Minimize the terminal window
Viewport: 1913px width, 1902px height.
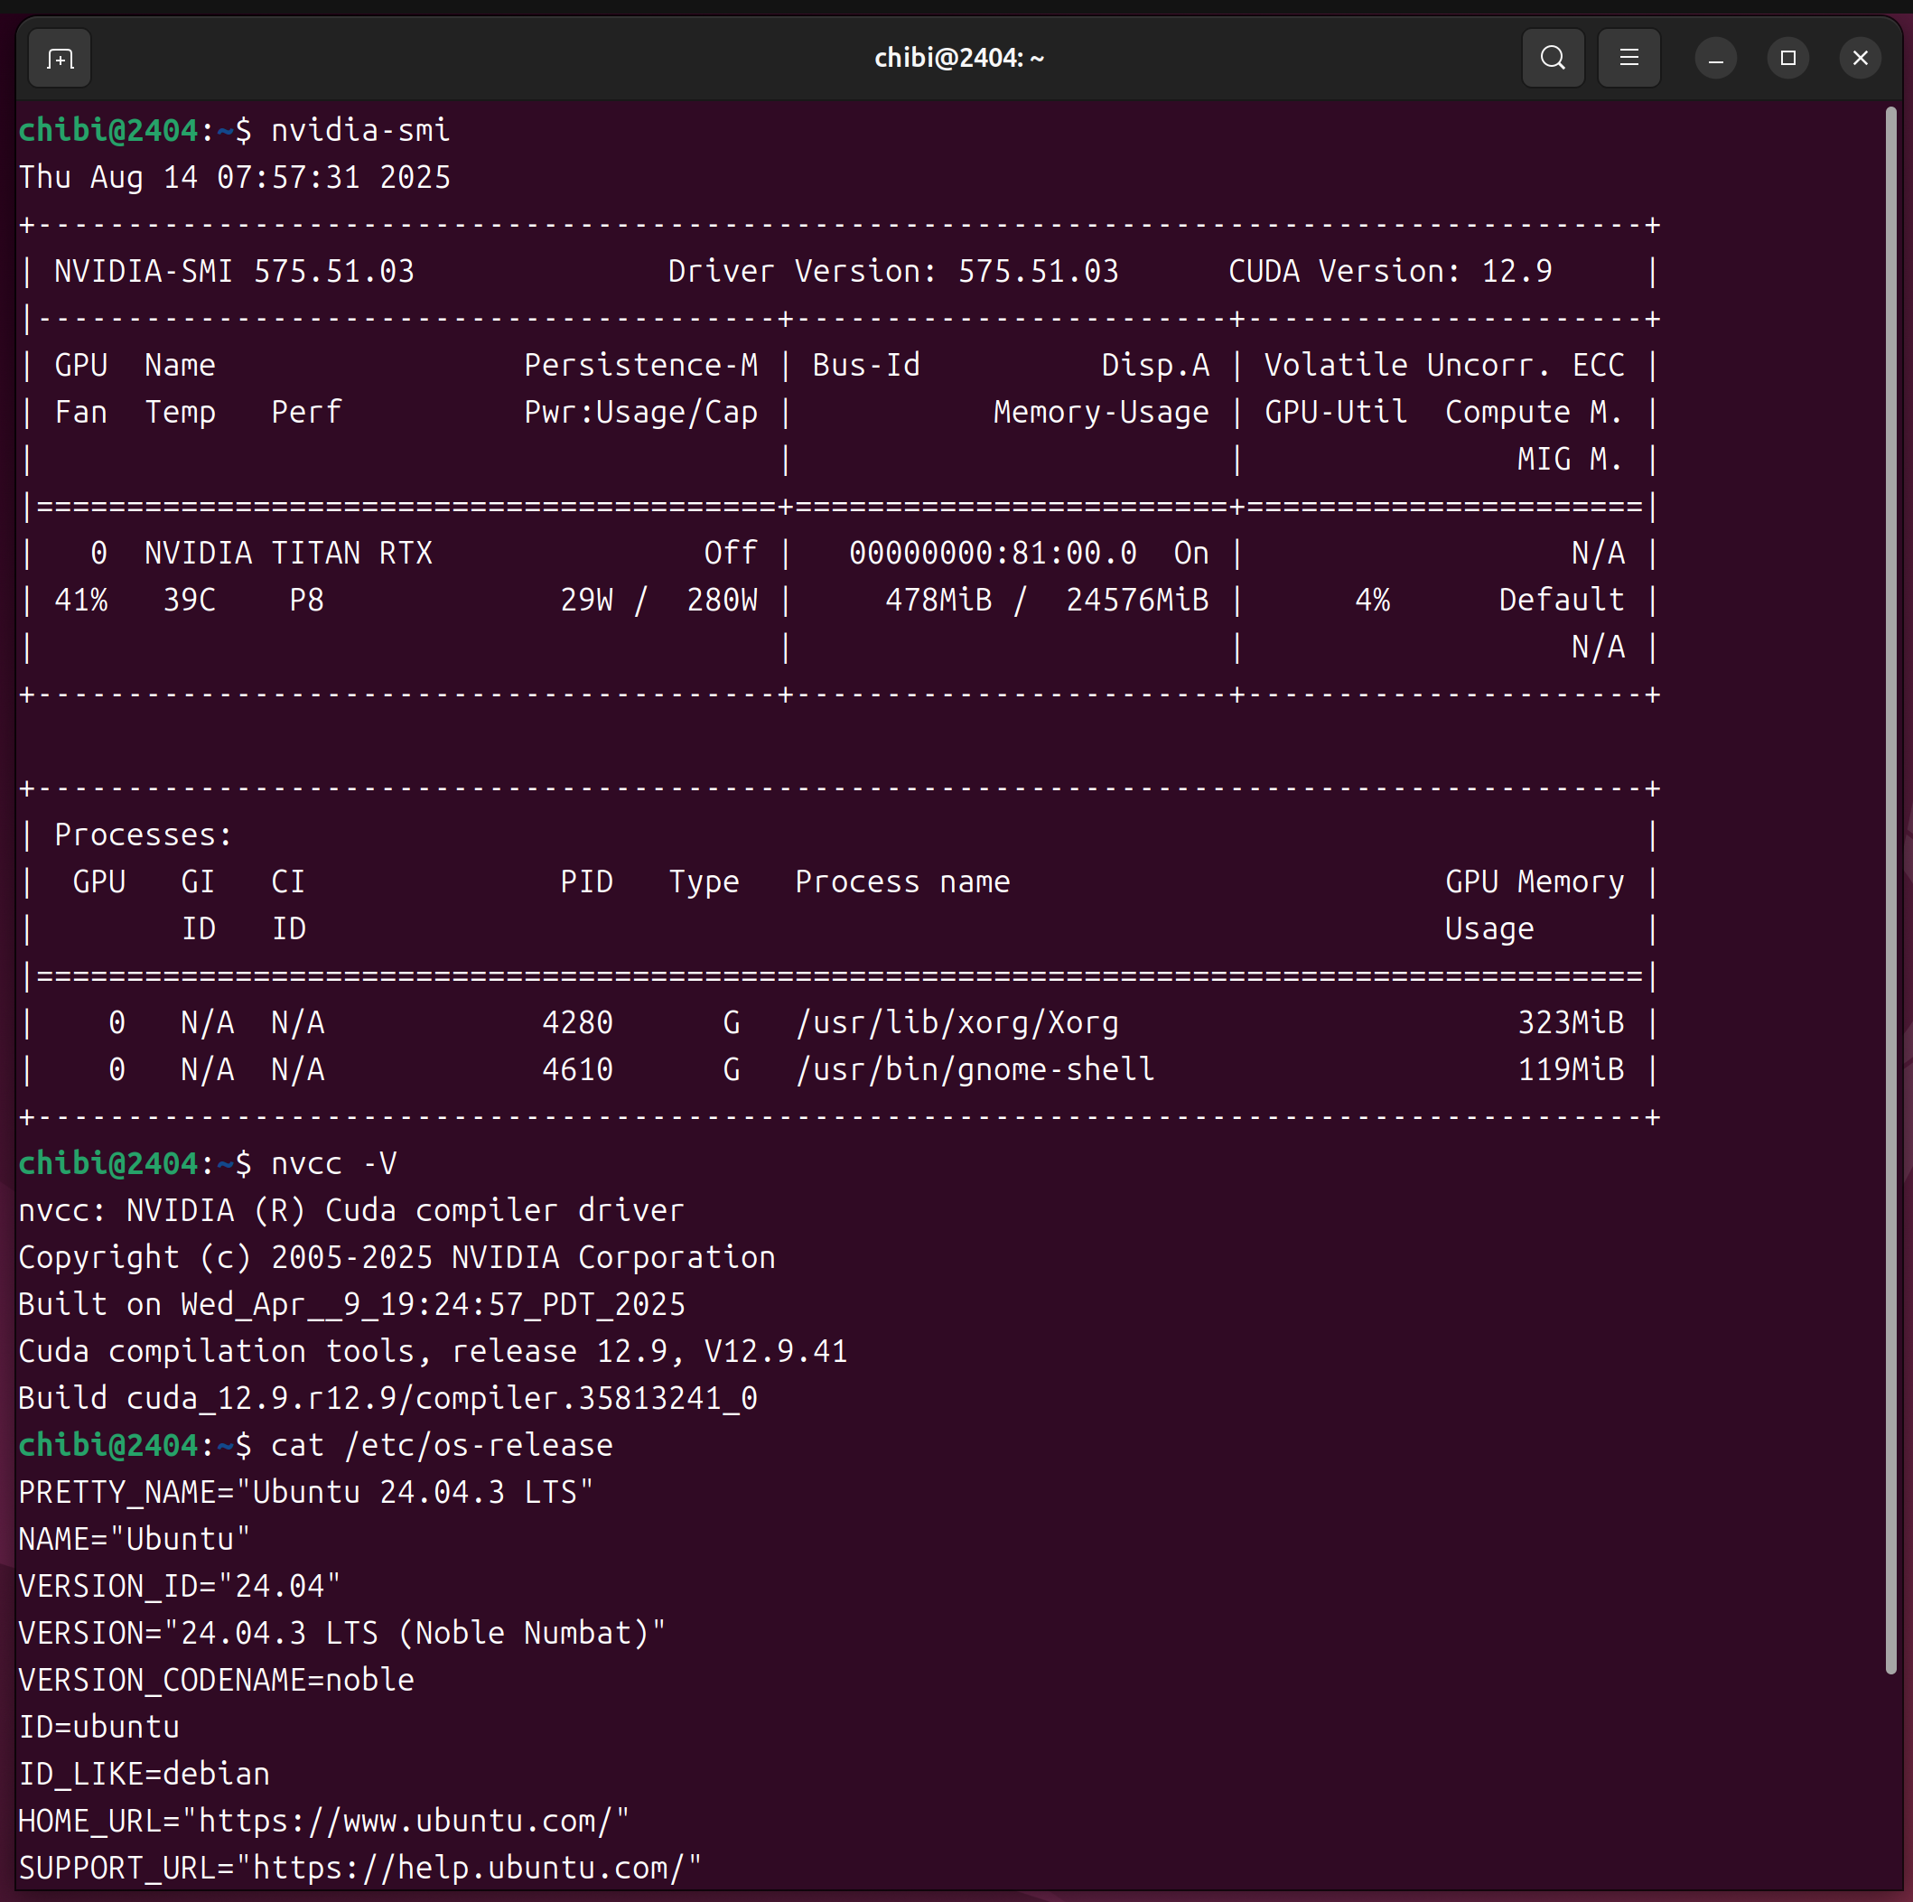point(1715,59)
